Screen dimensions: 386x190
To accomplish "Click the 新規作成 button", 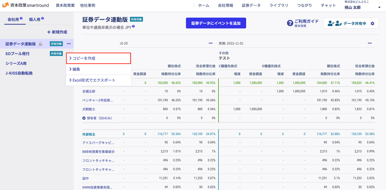I will pos(57,32).
